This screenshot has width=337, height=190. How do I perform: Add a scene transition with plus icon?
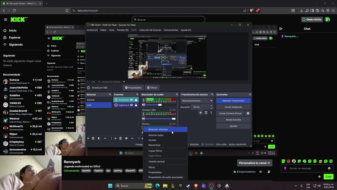tap(200, 113)
